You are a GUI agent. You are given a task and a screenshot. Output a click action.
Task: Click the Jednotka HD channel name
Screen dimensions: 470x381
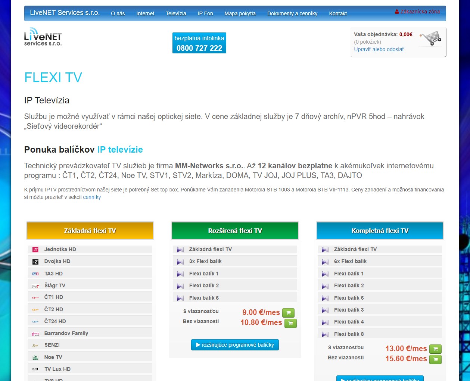[x=60, y=249]
